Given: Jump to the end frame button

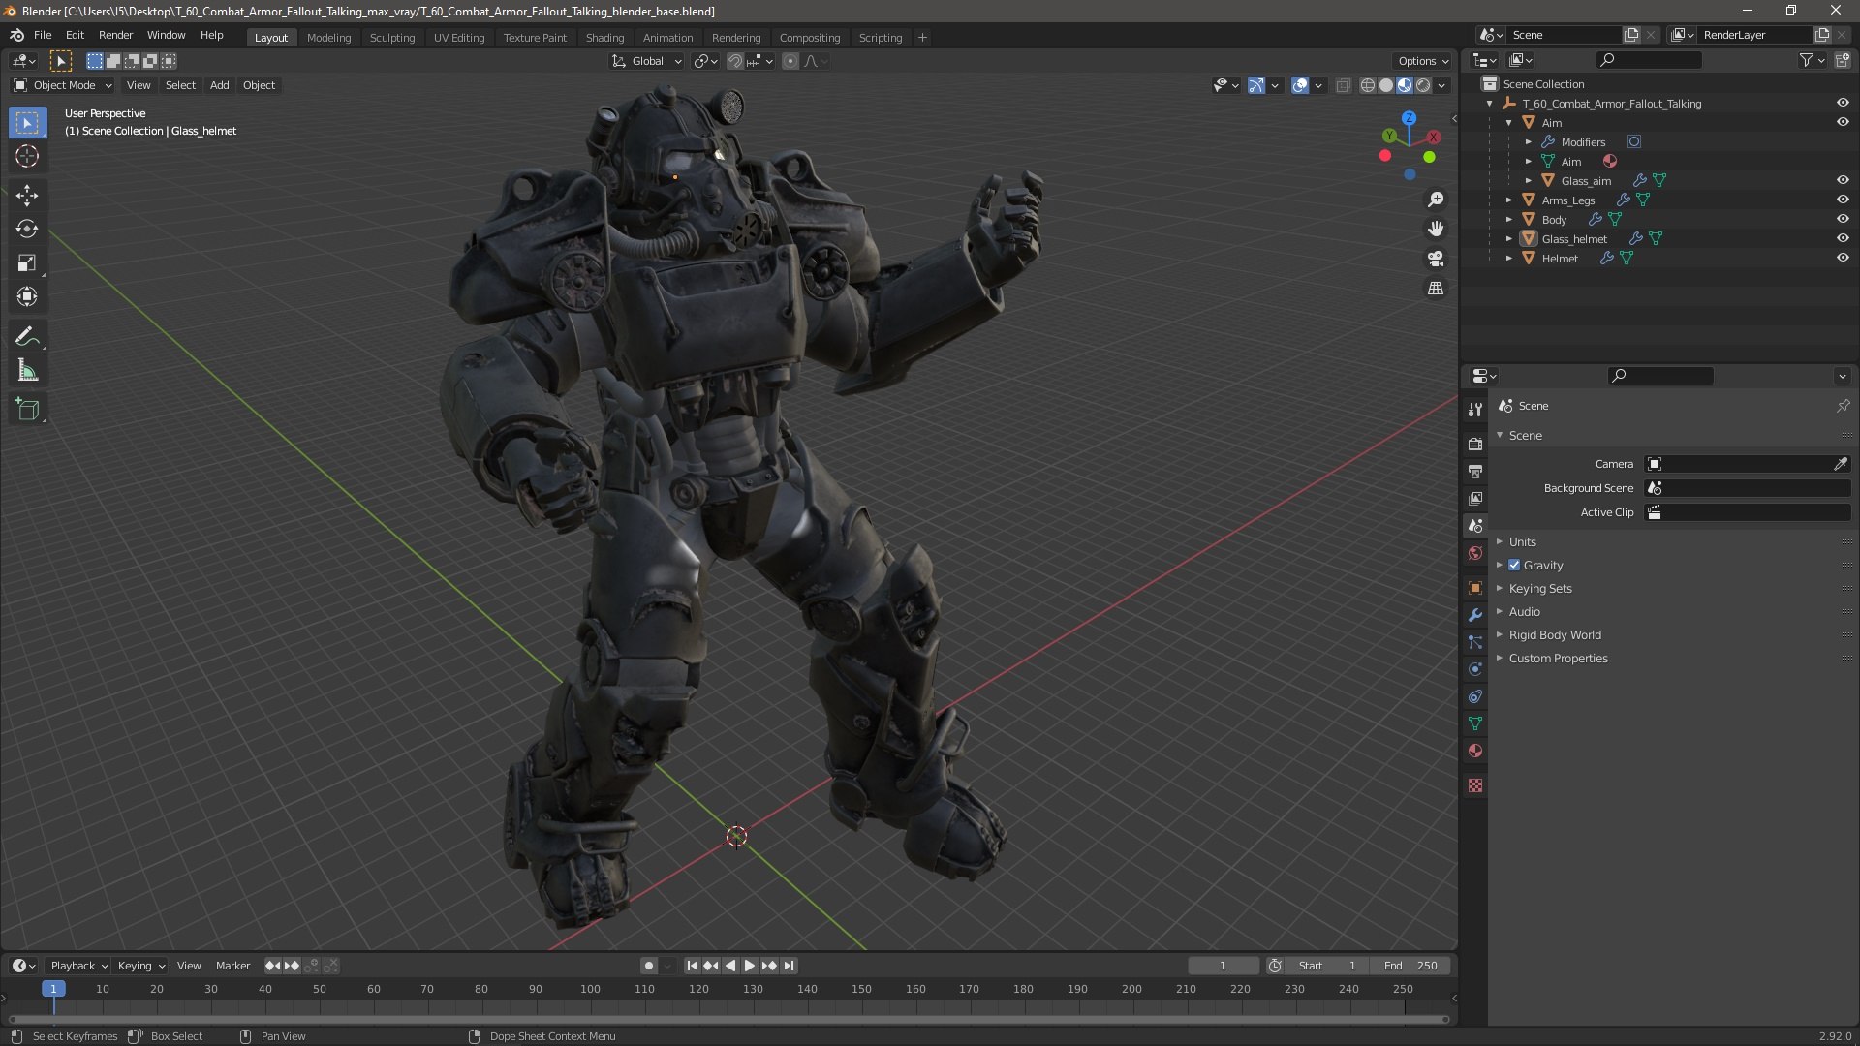Looking at the screenshot, I should coord(789,966).
